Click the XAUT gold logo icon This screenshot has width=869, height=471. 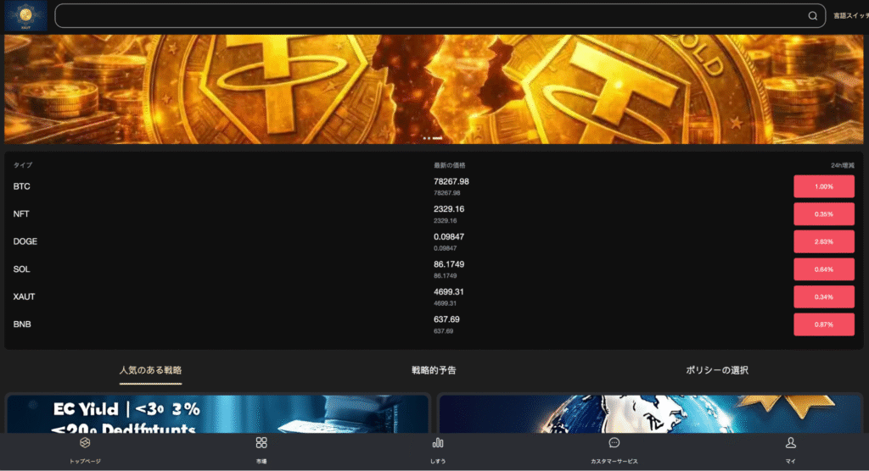point(25,16)
